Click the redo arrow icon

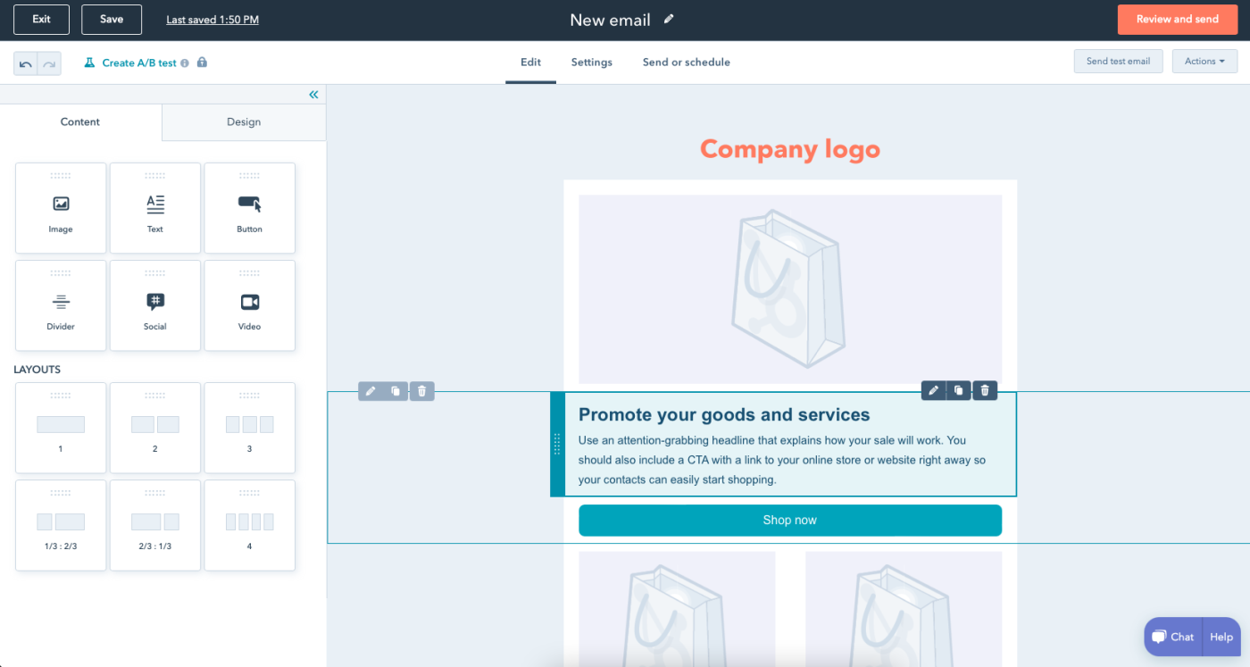click(x=50, y=63)
